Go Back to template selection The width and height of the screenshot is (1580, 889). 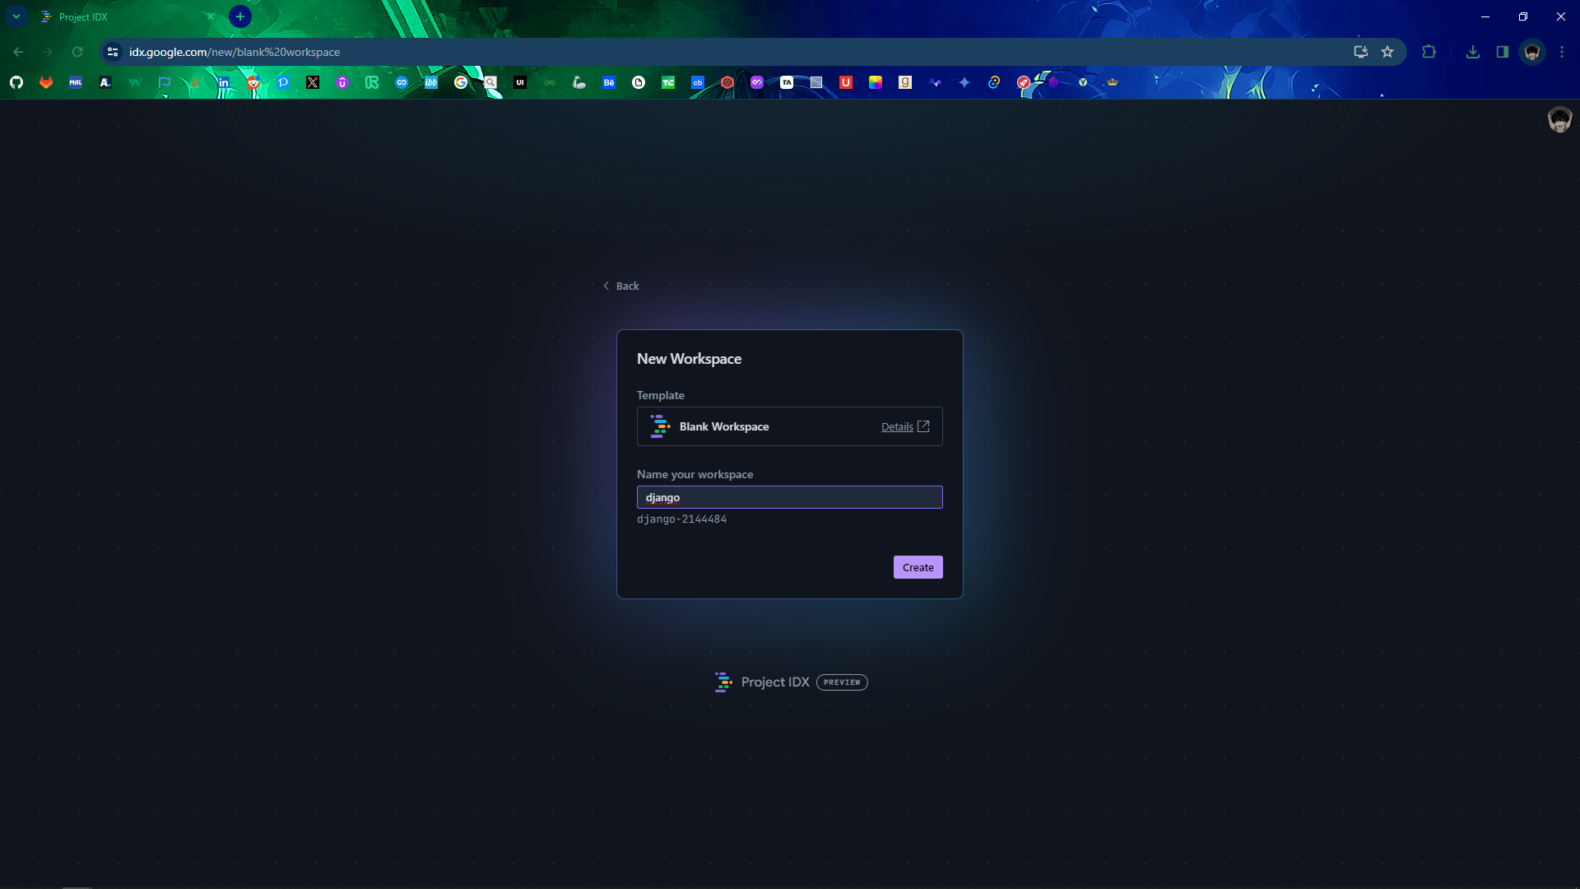tap(621, 286)
